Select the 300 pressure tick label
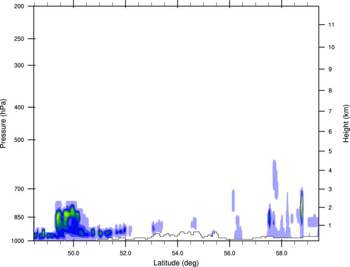Screen dimensions: 350x267 [19, 65]
